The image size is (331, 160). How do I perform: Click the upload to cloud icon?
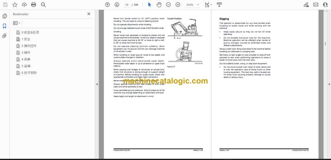pyautogui.click(x=24, y=5)
